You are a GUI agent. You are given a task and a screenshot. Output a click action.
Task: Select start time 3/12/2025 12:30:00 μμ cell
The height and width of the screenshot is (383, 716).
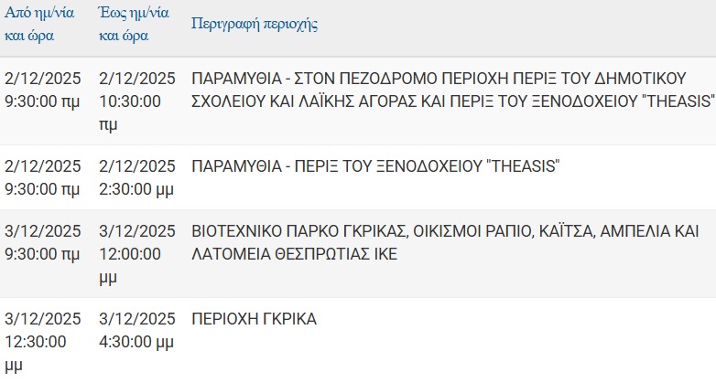click(42, 342)
